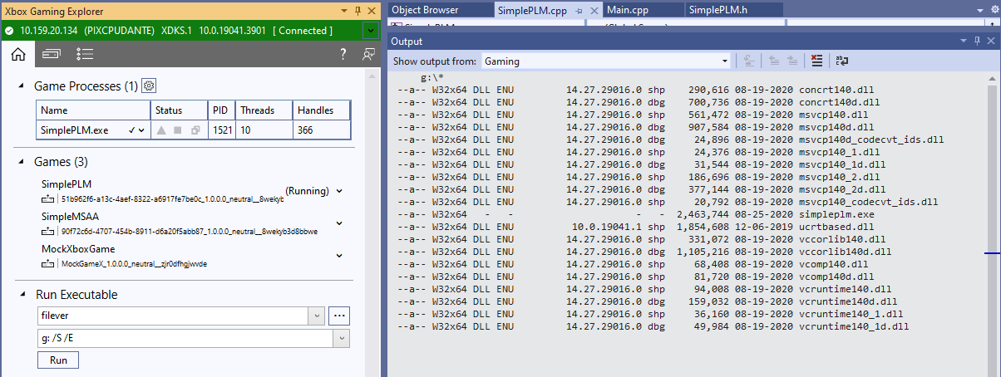Click the vcruntime140_1d.dll output line
This screenshot has height=377, width=1001.
654,326
